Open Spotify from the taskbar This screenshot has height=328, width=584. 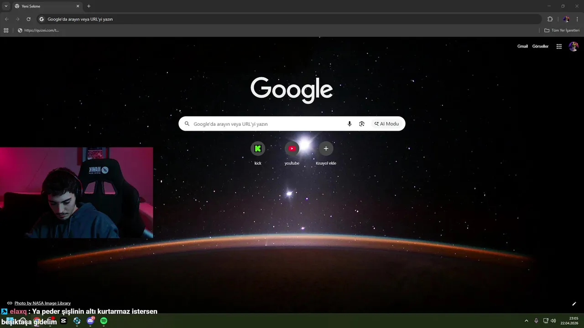[x=104, y=321]
